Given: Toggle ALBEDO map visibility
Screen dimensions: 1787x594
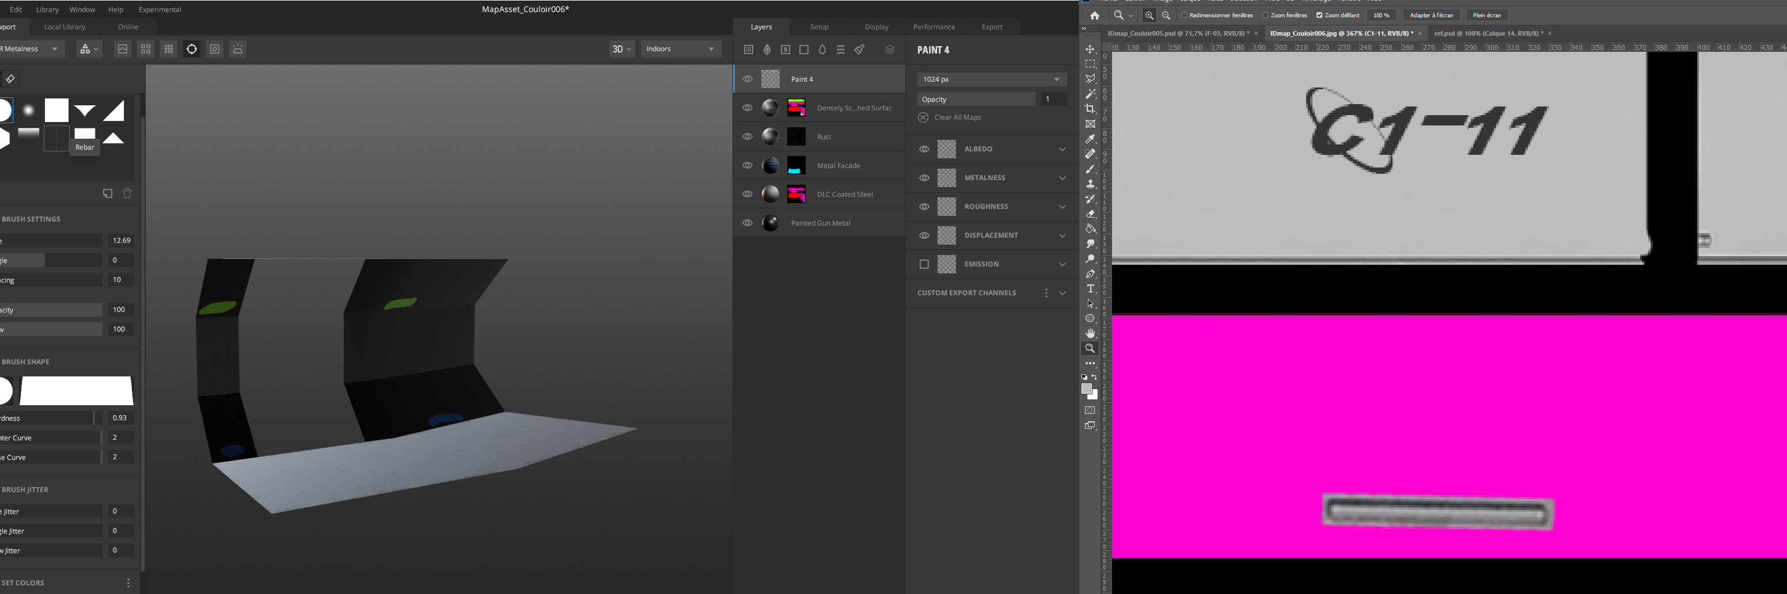Looking at the screenshot, I should point(924,149).
